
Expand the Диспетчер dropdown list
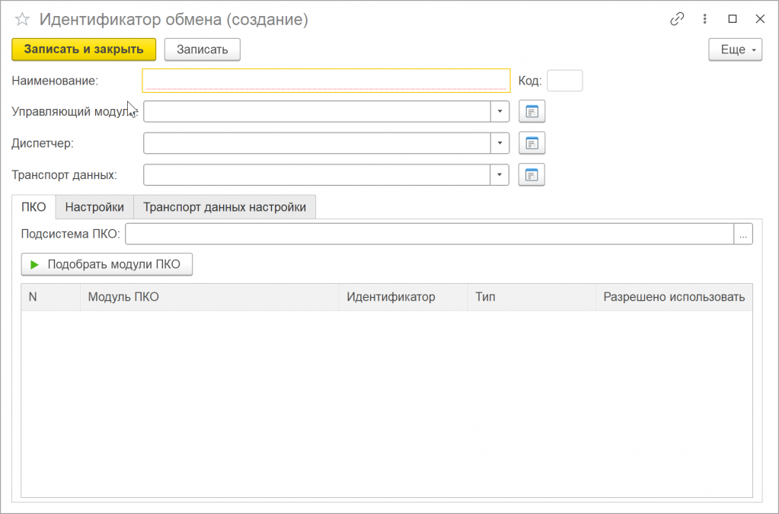500,143
